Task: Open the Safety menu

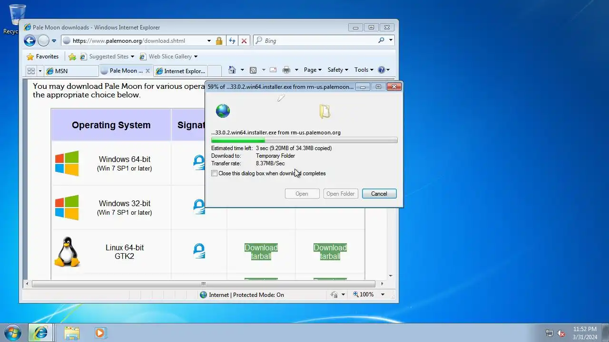Action: point(338,70)
